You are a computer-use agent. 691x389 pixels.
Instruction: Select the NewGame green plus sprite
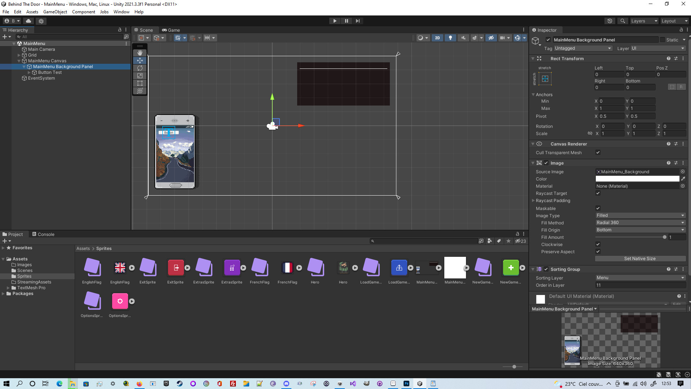coord(511,268)
